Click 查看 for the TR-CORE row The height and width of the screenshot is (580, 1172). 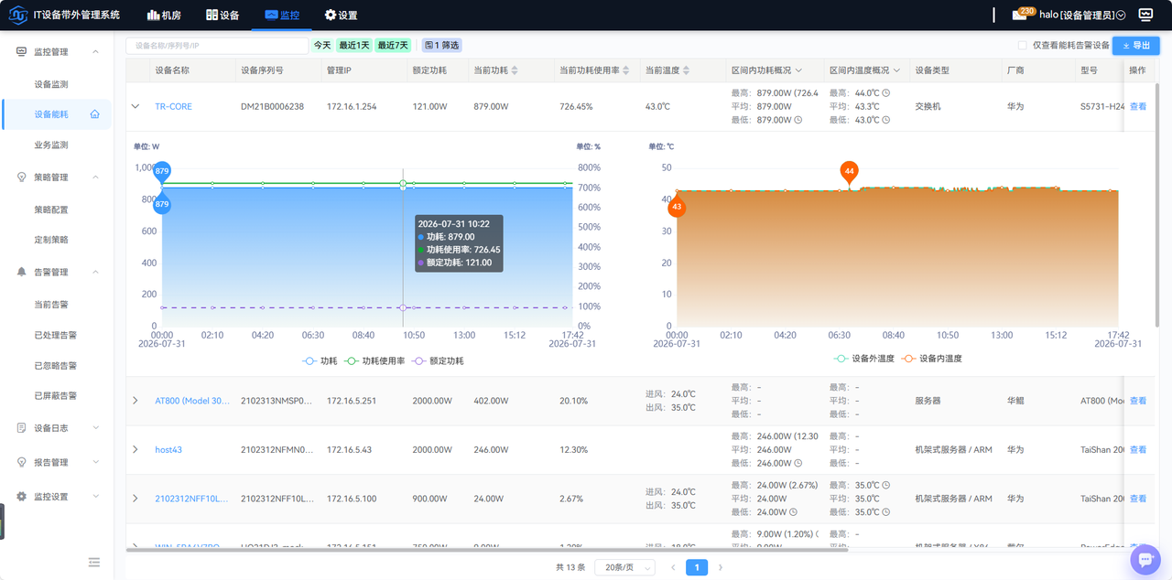click(x=1138, y=107)
